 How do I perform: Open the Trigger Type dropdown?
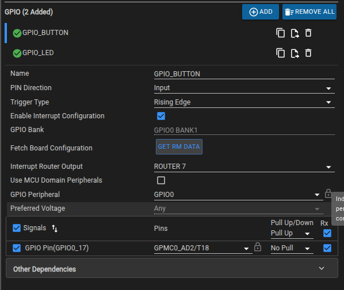(x=244, y=102)
